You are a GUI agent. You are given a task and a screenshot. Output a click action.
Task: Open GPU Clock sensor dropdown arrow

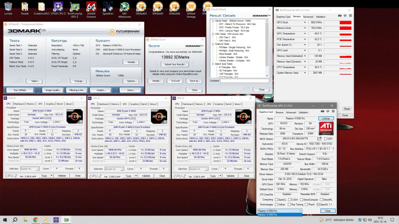click(305, 22)
